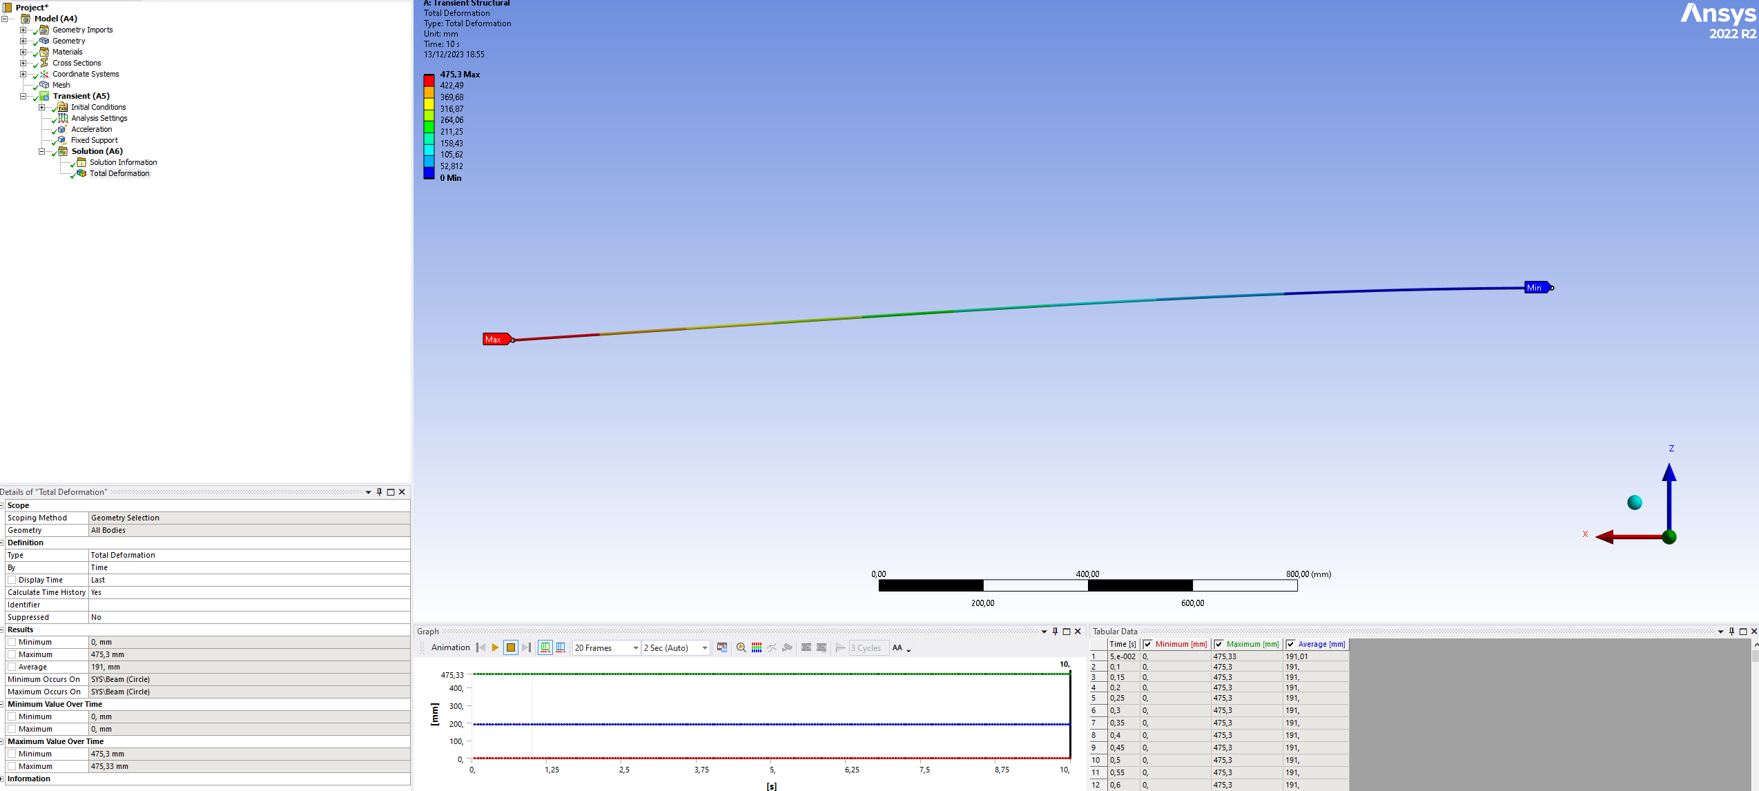Click the Result Sets frames icon
This screenshot has width=1759, height=791.
coord(561,647)
